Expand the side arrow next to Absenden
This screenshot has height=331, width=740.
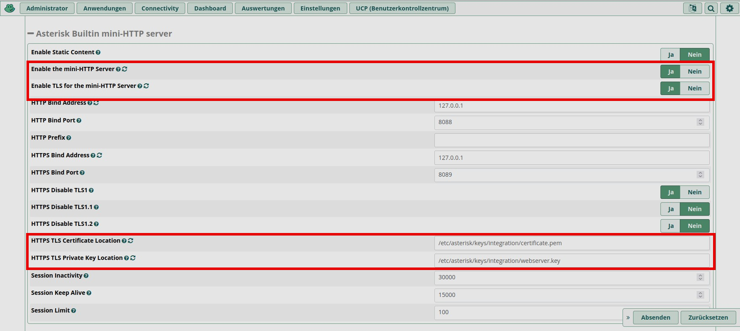click(x=628, y=318)
